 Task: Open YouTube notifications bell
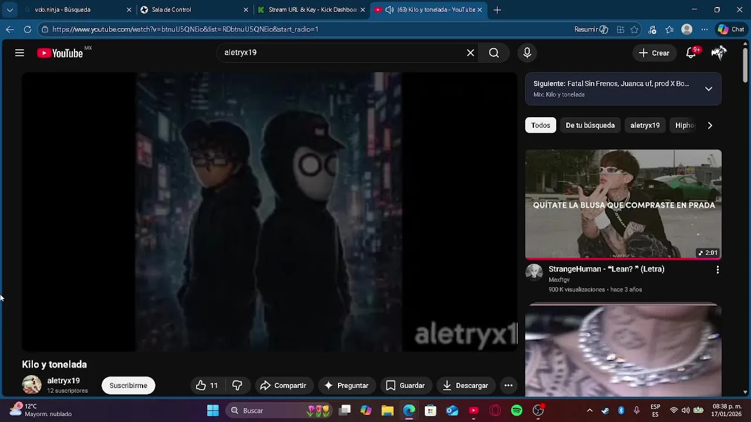pos(691,53)
